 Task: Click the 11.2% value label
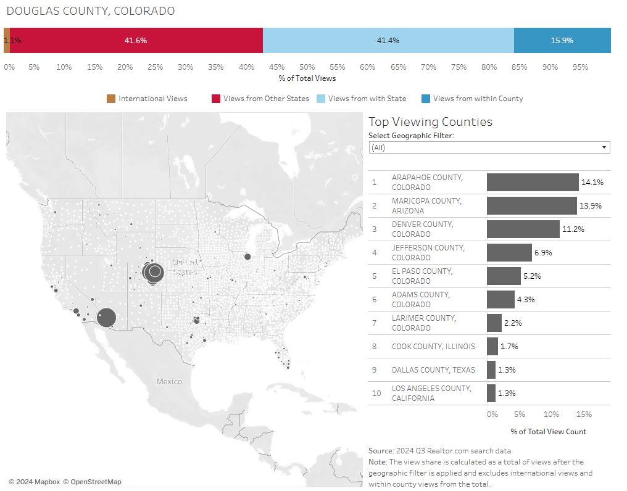pyautogui.click(x=573, y=229)
